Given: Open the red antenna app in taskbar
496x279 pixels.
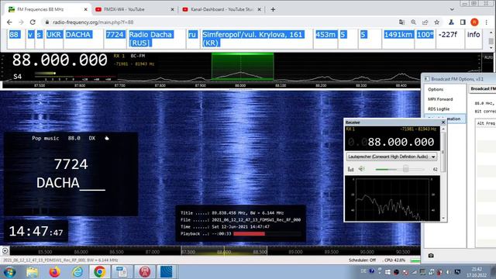Looking at the screenshot, I should tap(145, 272).
